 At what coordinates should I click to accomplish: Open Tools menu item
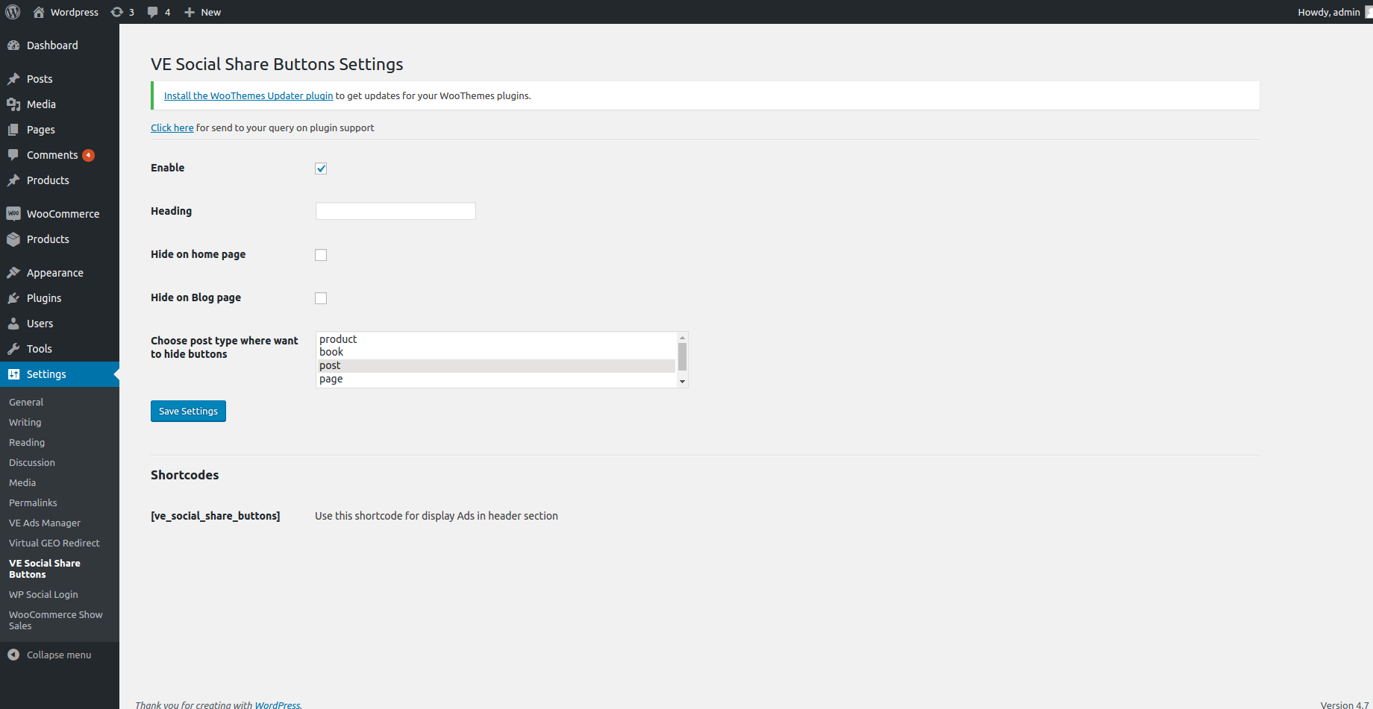pos(60,349)
